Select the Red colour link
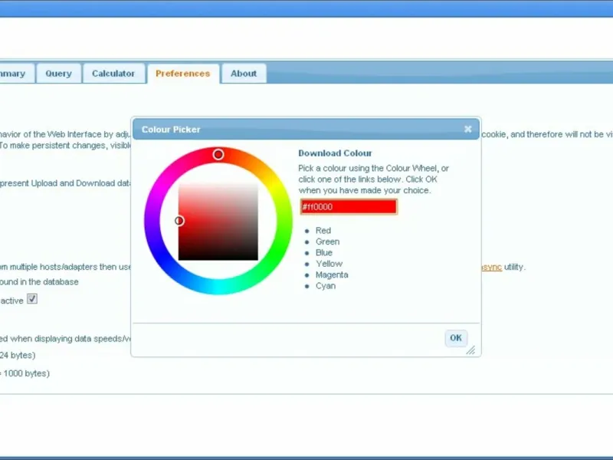Viewport: 613px width, 460px height. pyautogui.click(x=323, y=231)
